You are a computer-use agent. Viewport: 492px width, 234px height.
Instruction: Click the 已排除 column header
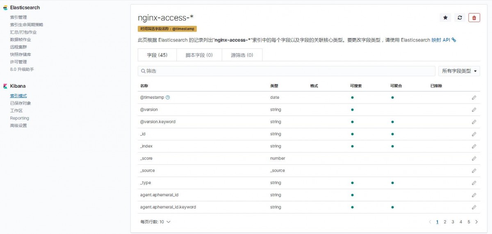[436, 86]
